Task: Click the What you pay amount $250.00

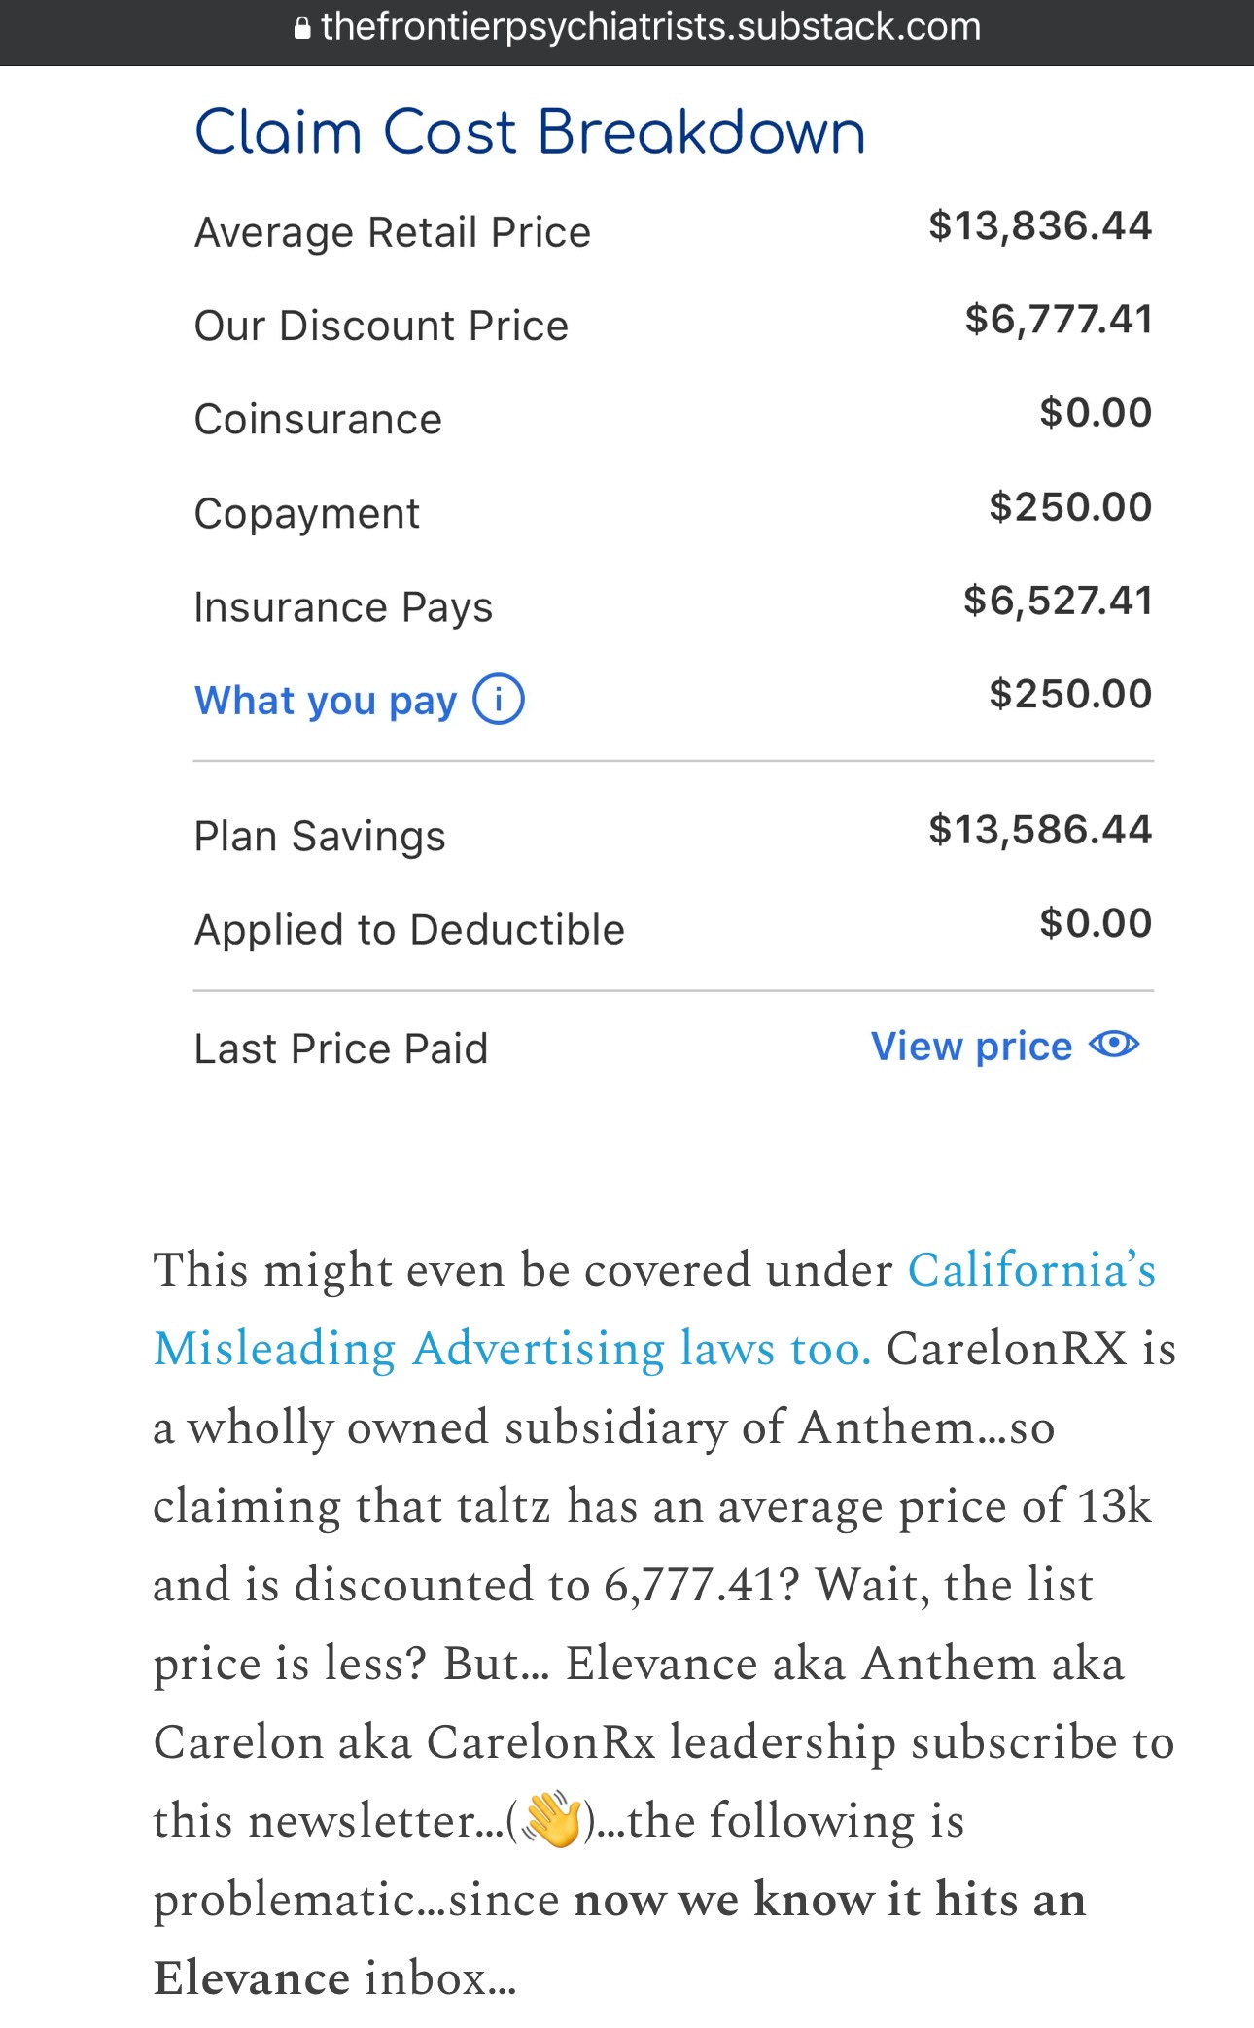Action: [x=1070, y=694]
